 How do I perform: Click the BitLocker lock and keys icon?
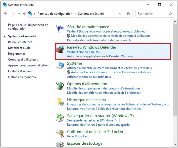point(60,134)
